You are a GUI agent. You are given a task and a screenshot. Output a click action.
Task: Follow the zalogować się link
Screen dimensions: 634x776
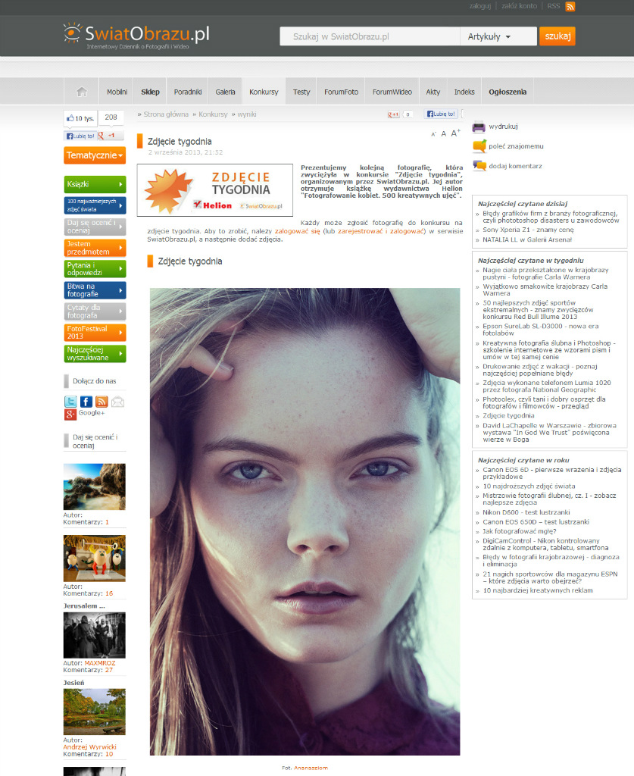click(297, 231)
